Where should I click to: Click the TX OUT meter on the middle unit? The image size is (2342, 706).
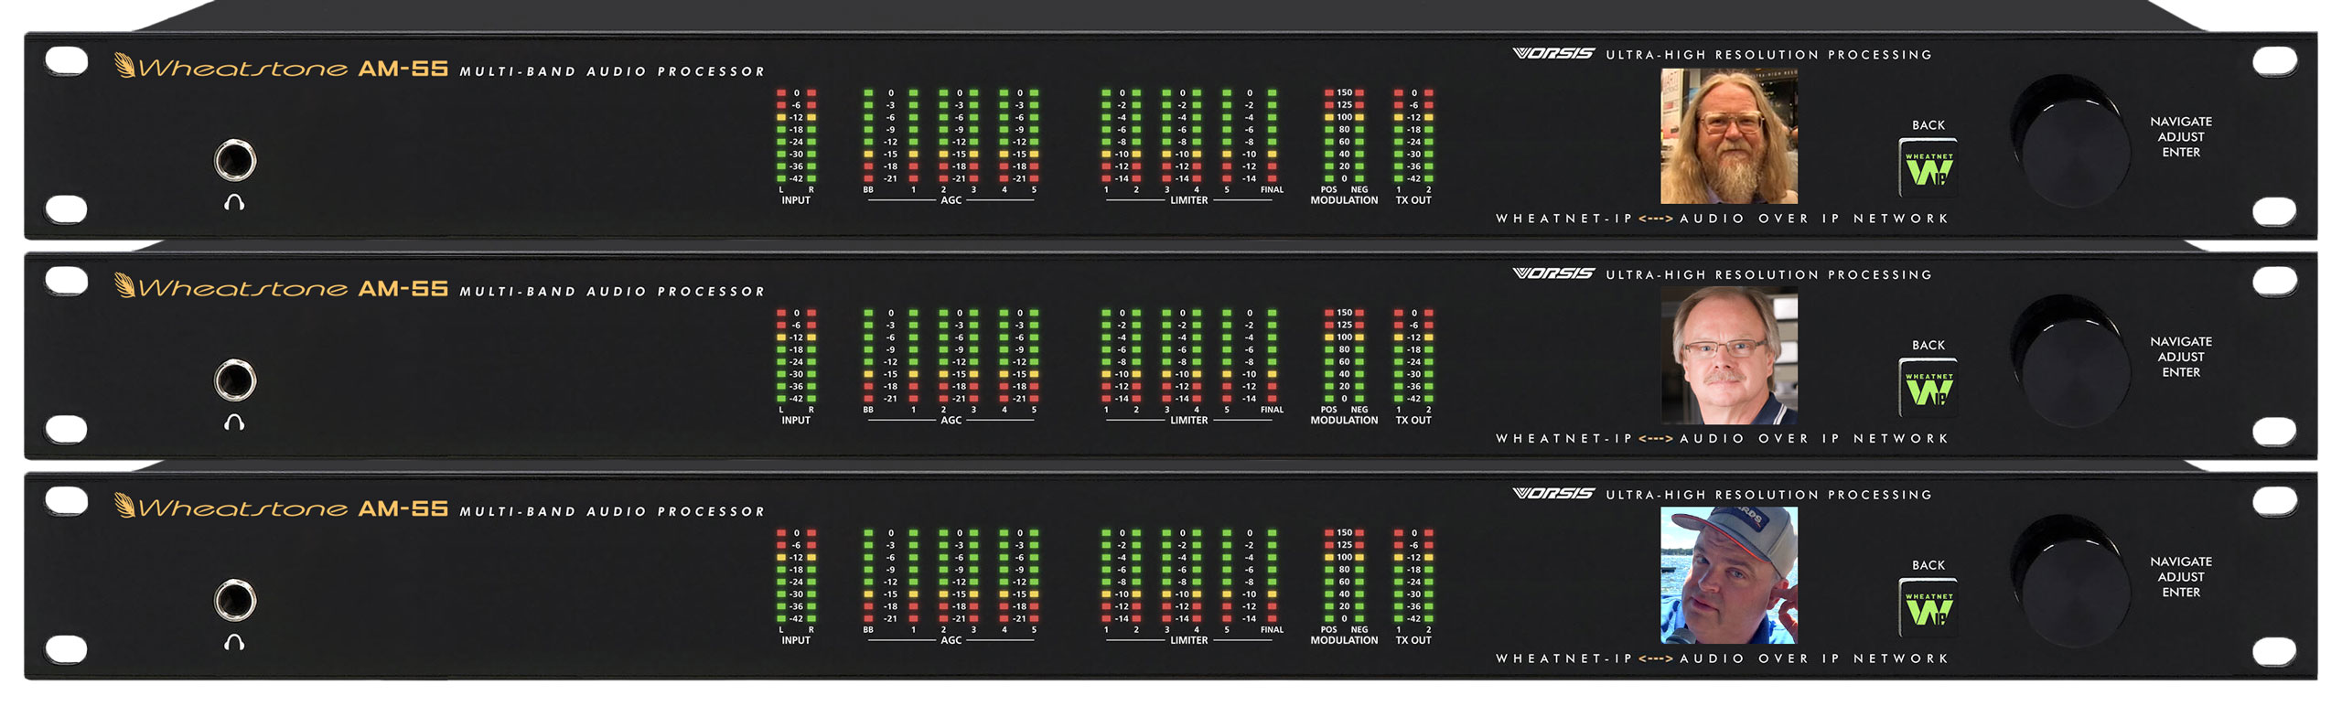pos(1413,367)
